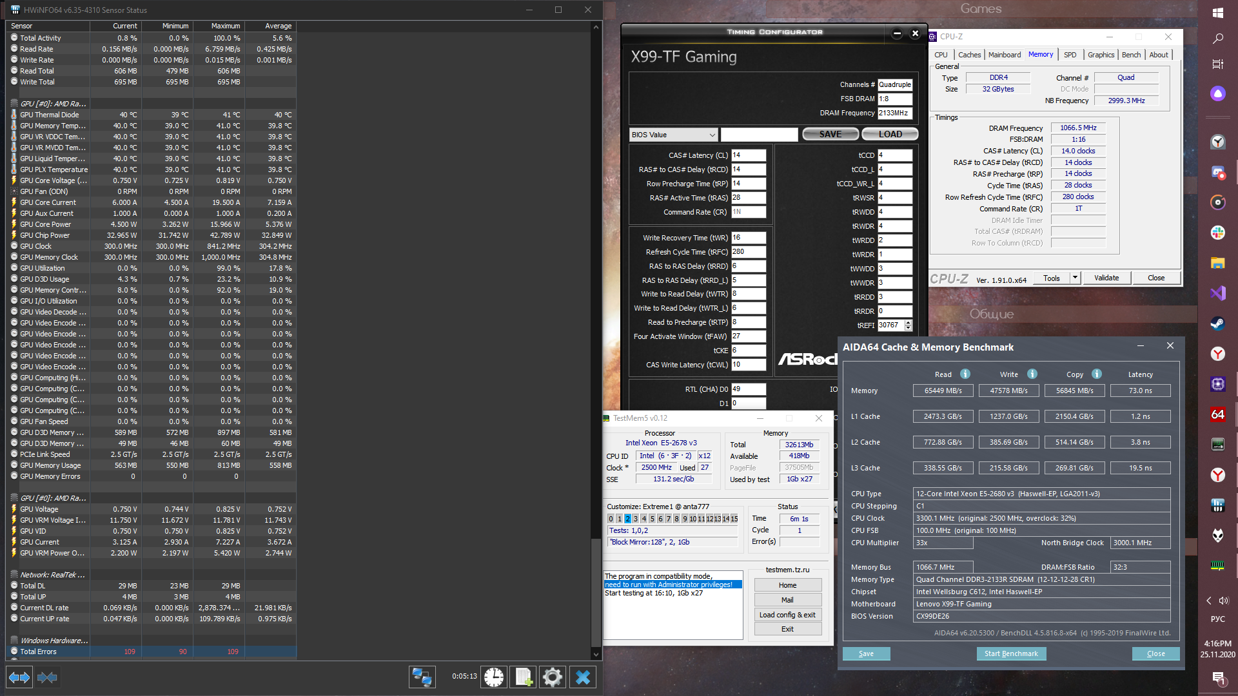Open HWiNFO network remote monitoring icon

pyautogui.click(x=422, y=677)
